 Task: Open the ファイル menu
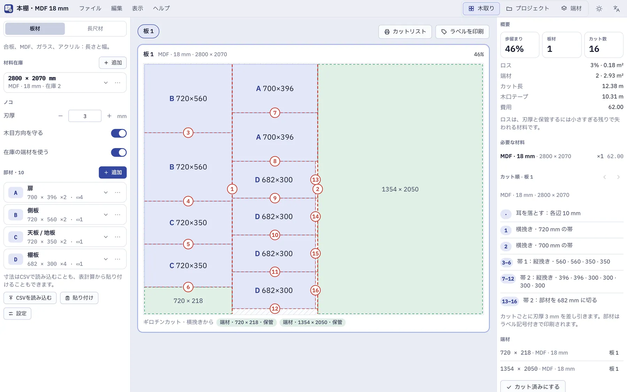click(90, 8)
